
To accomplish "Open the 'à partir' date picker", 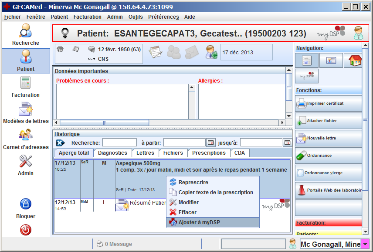I will [x=211, y=143].
